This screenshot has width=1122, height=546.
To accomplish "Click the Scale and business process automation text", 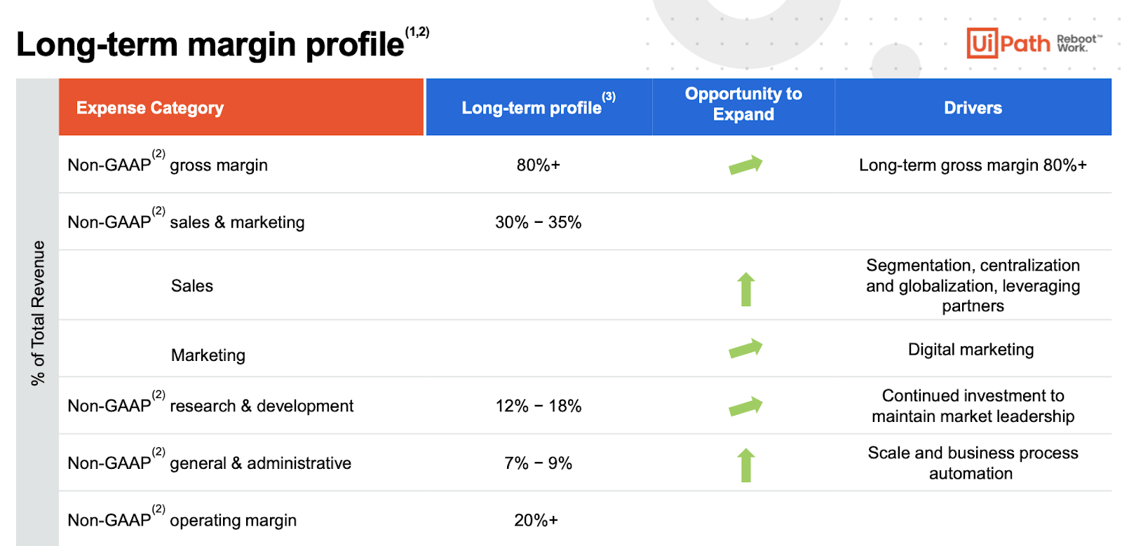I will click(x=972, y=463).
